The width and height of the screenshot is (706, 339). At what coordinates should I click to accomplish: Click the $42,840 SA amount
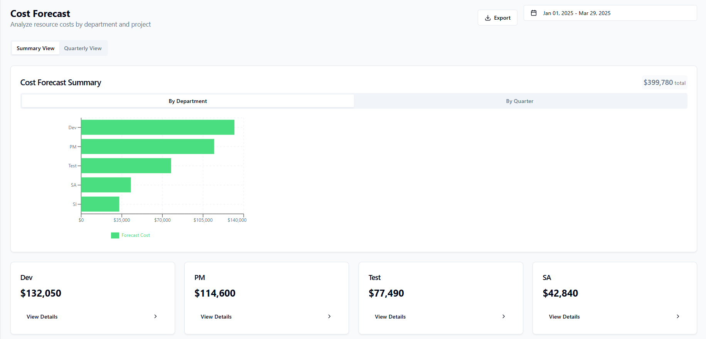tap(560, 293)
